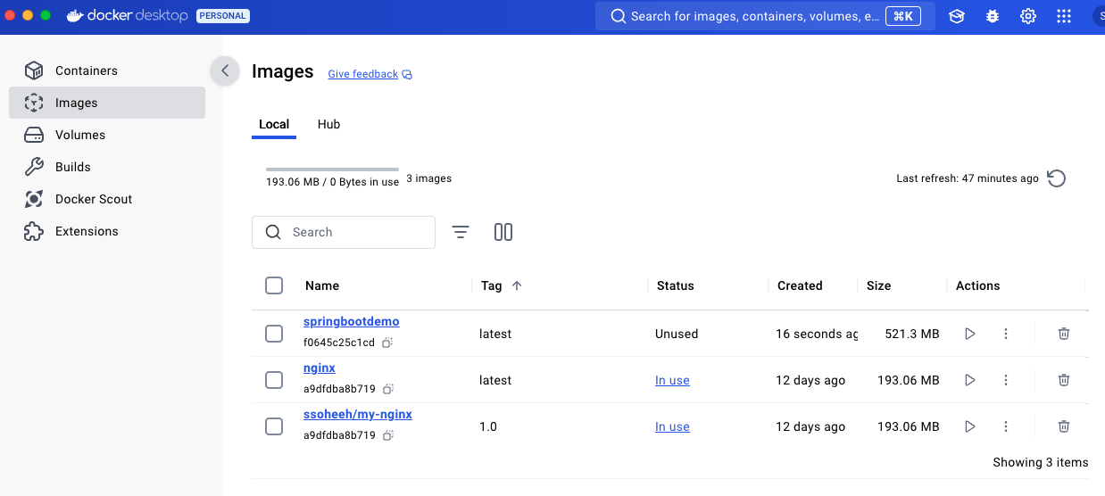1105x496 pixels.
Task: Open the troubleshoot bug icon
Action: 993,16
